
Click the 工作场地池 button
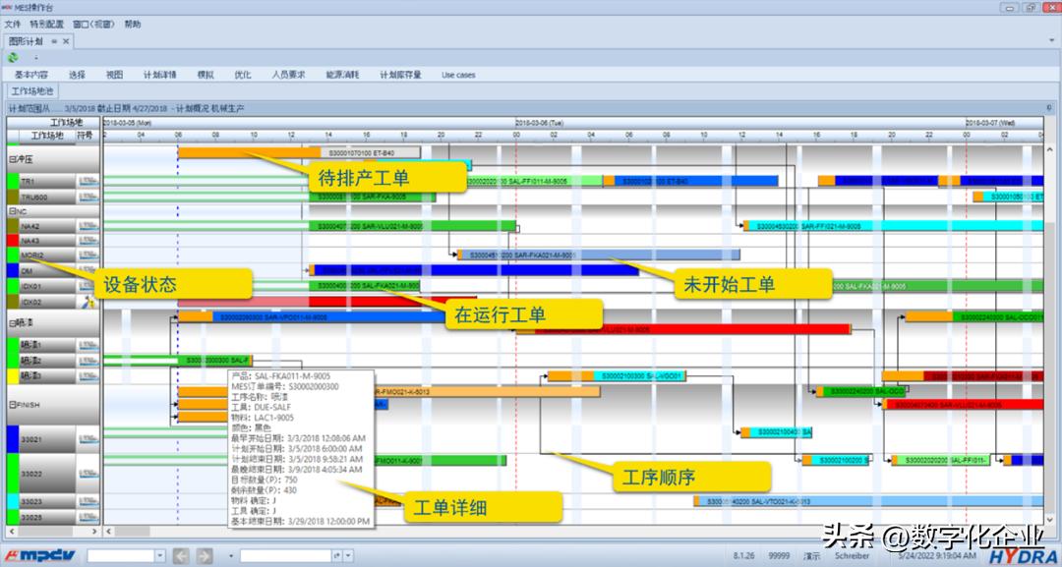tap(33, 89)
